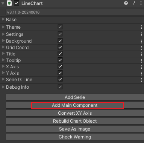The image size is (144, 143).
Task: Disable the X Axis checkbox
Action: pyautogui.click(x=60, y=66)
